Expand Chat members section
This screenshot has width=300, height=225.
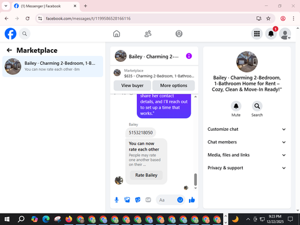pos(247,142)
